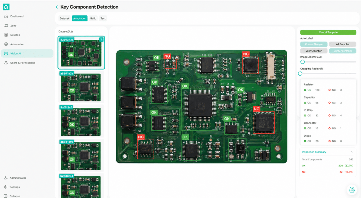Open Users & Permissions icon

6,63
